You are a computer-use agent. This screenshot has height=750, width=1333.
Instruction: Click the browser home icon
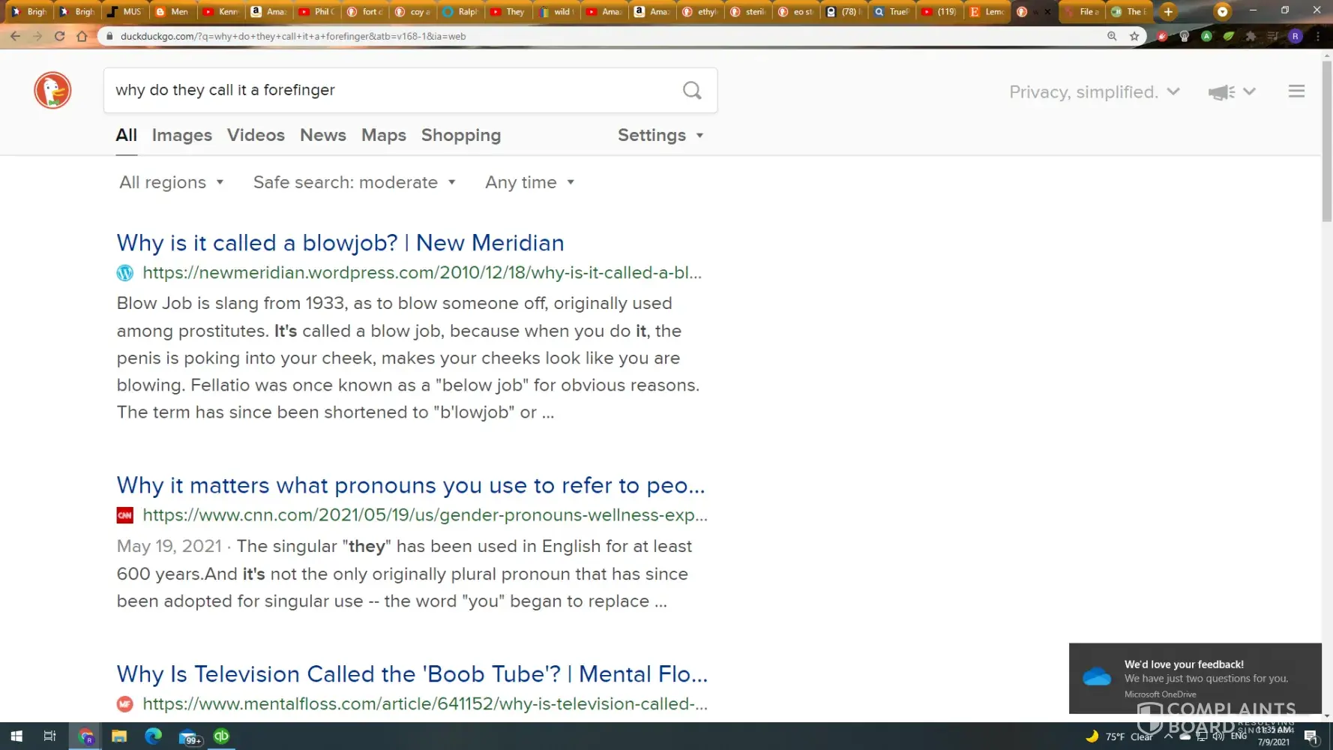82,36
